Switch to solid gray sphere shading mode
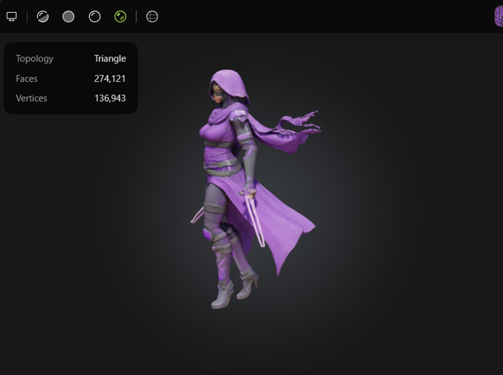Image resolution: width=503 pixels, height=375 pixels. pyautogui.click(x=68, y=17)
